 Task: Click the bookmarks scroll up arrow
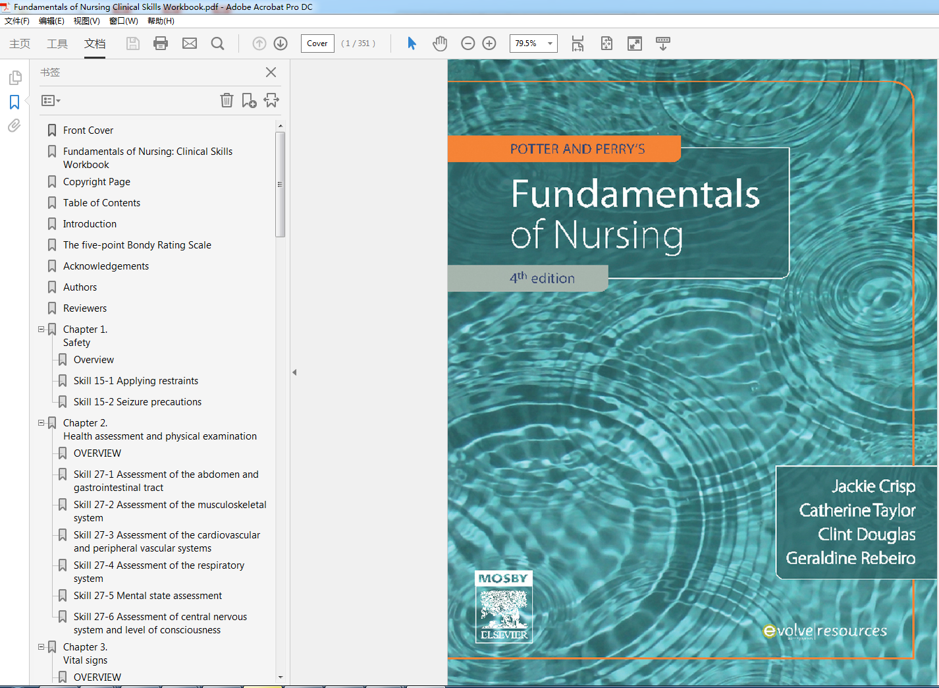[281, 125]
